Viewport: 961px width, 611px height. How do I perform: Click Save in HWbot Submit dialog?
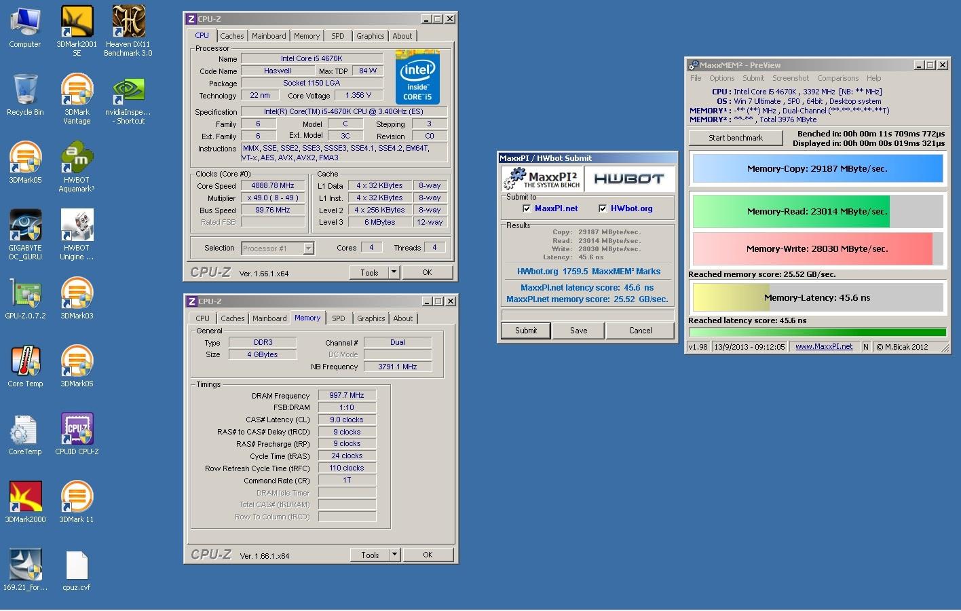pos(579,331)
